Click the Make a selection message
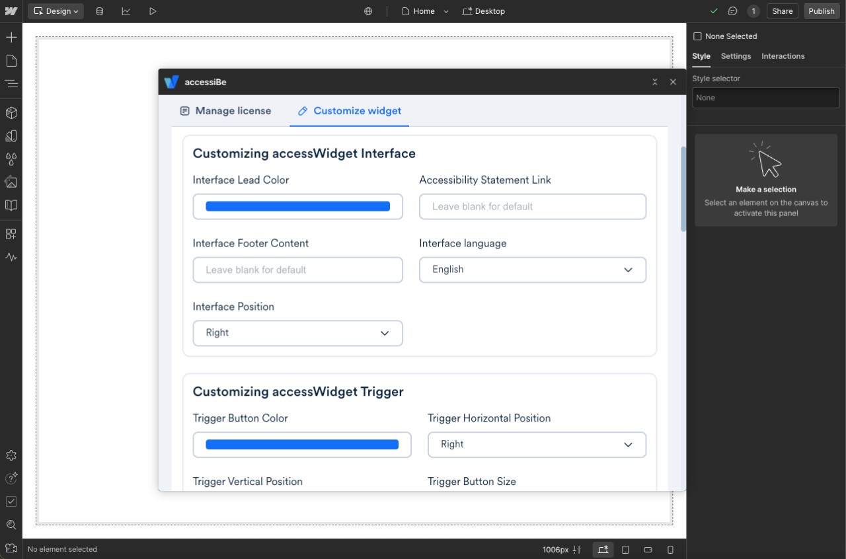Screen dimensions: 846x559 click(x=766, y=189)
